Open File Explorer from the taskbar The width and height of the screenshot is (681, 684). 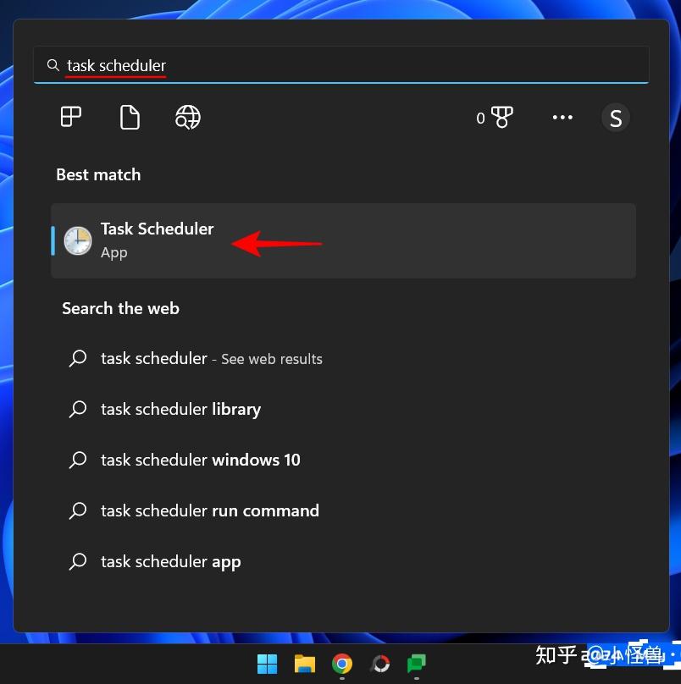[x=305, y=664]
